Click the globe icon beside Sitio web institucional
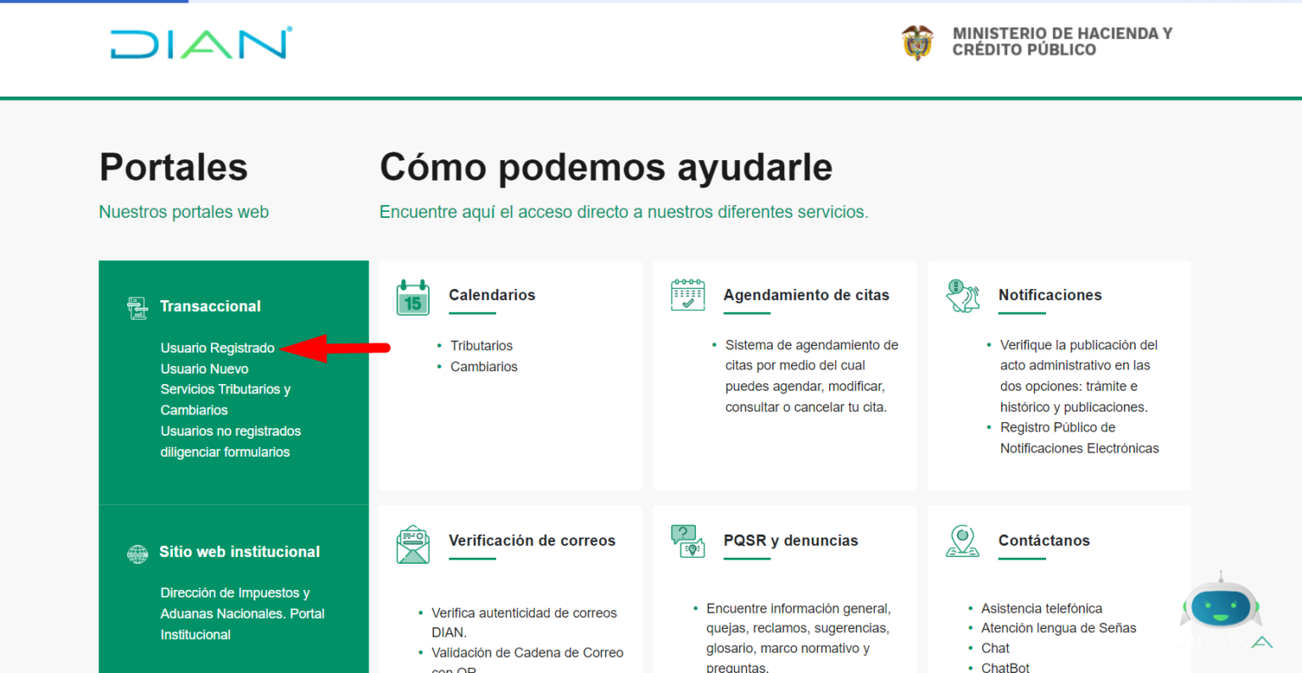This screenshot has height=673, width=1302. (x=137, y=553)
